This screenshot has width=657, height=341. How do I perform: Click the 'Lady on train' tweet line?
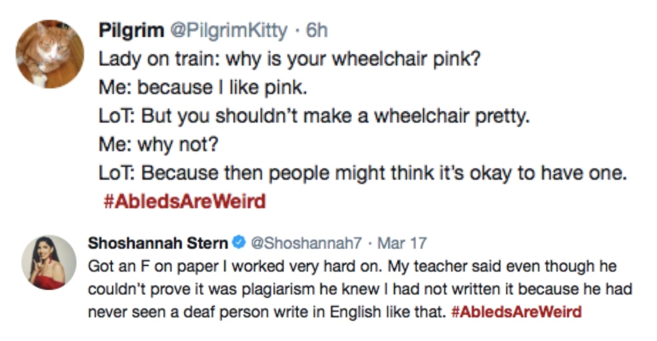point(290,59)
